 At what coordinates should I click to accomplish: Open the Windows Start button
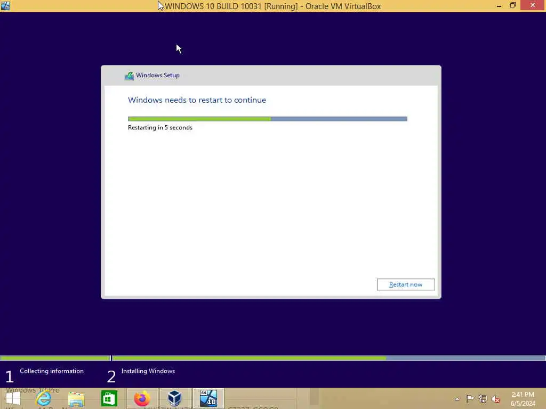(13, 399)
